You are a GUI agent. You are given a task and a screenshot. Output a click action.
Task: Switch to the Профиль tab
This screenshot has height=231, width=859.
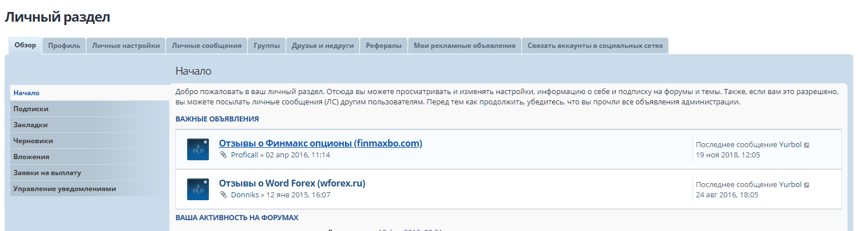point(64,46)
